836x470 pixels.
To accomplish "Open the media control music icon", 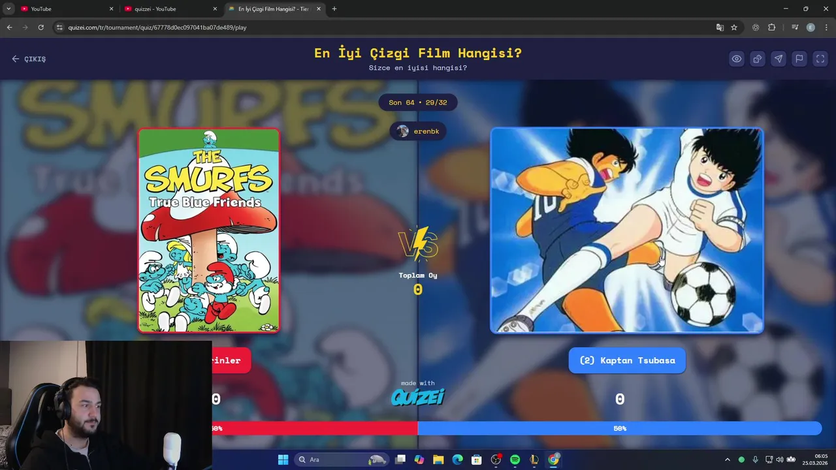I will tap(795, 27).
